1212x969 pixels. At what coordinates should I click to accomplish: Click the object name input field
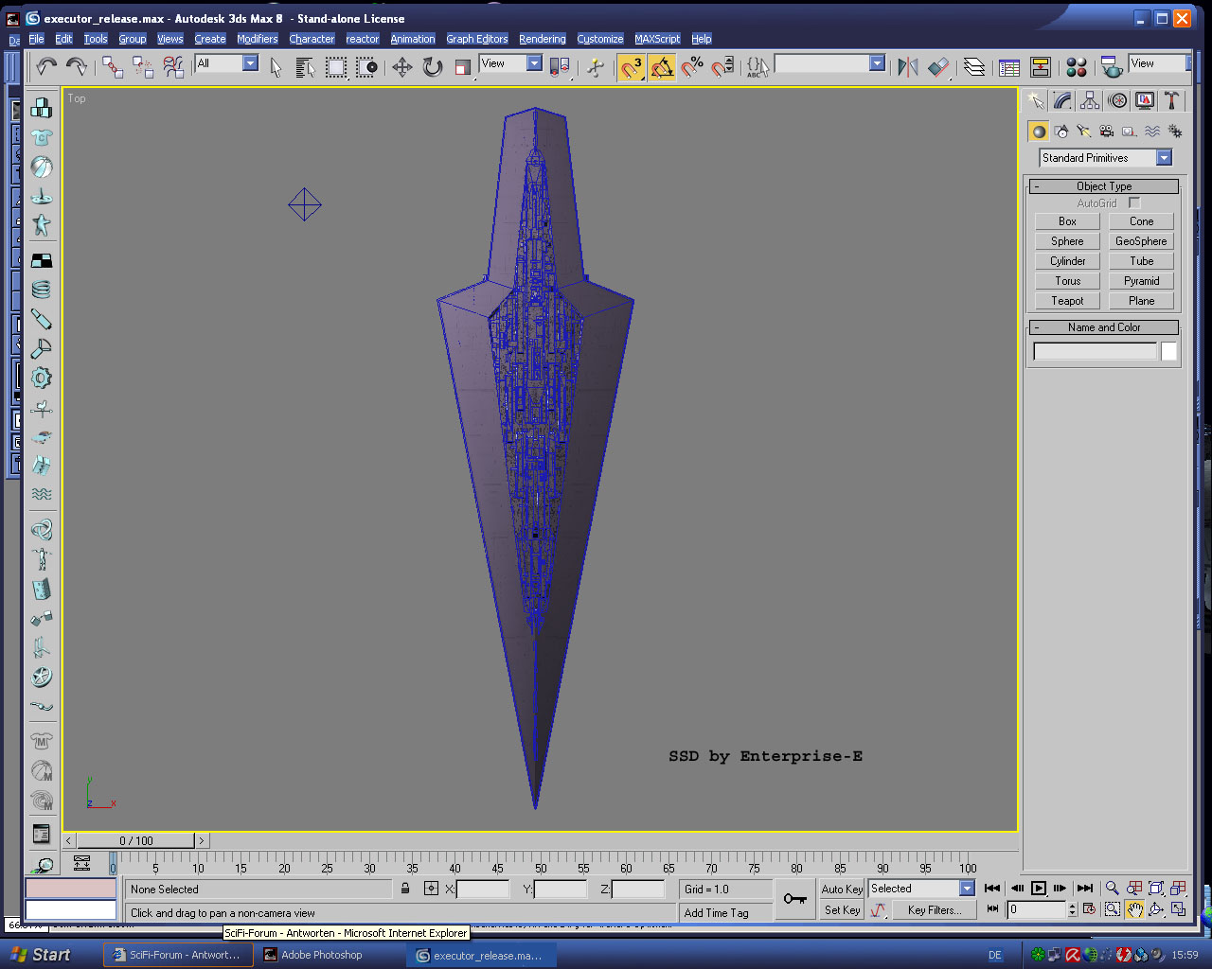pyautogui.click(x=1096, y=352)
